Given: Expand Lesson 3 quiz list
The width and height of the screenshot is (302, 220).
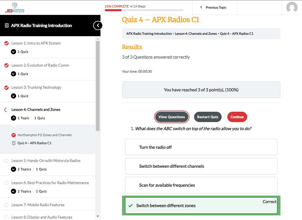Looking at the screenshot, I should click(13, 96).
